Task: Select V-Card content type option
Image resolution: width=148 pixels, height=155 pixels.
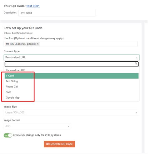Action: [72, 76]
